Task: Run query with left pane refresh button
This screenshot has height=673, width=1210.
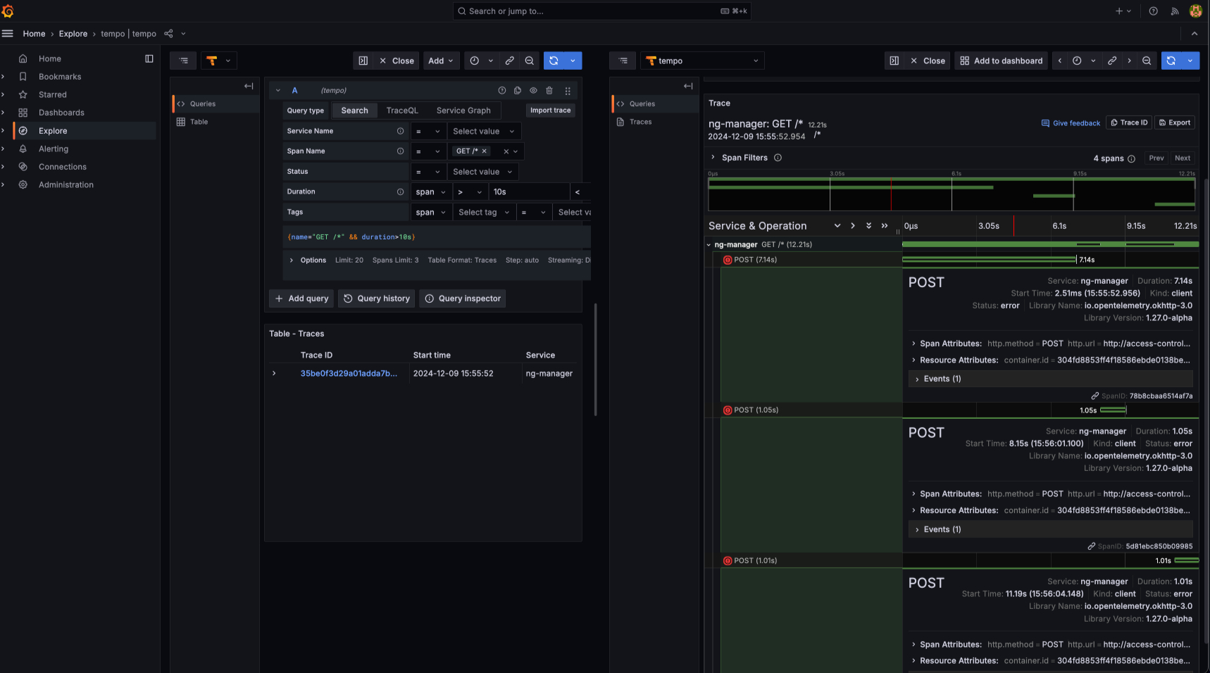Action: pos(554,61)
